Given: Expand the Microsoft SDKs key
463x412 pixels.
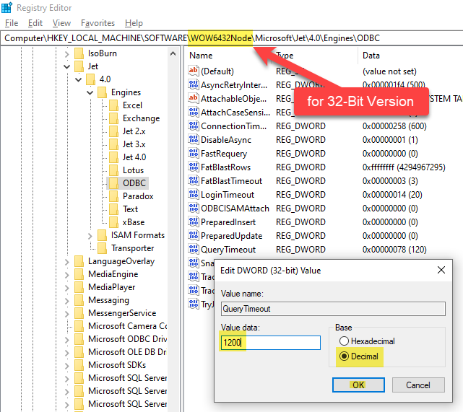Looking at the screenshot, I should click(66, 365).
